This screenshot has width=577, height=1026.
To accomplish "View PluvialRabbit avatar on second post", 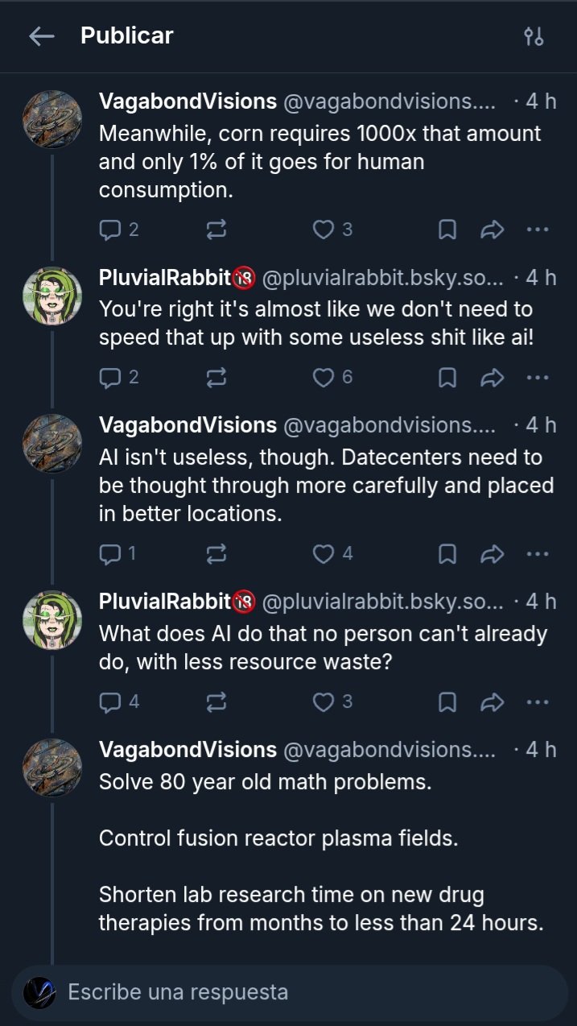I will (x=52, y=296).
